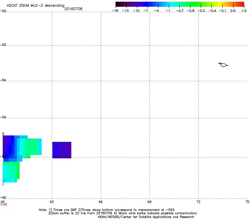Click the 1.0 color bar label

244,11
